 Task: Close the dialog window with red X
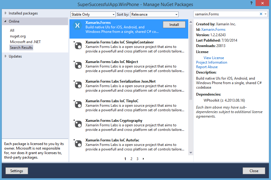[262, 3]
